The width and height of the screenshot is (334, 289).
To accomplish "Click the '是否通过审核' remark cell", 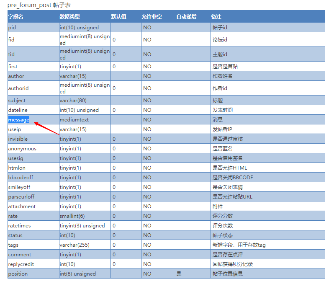I will (x=268, y=139).
